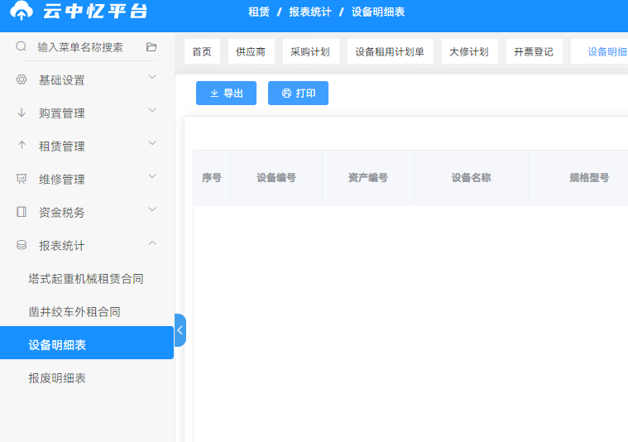Viewport: 628px width, 442px height.
Task: Click the 资产编号 column header
Action: (x=368, y=177)
